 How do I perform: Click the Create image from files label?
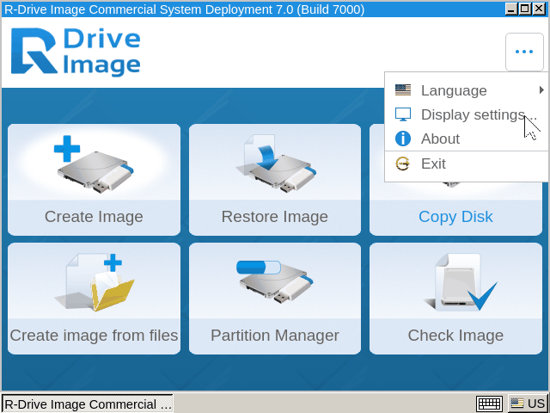click(x=94, y=335)
